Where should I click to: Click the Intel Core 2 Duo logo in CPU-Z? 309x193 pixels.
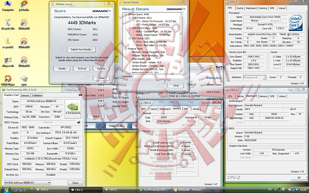point(295,22)
